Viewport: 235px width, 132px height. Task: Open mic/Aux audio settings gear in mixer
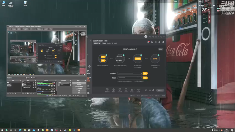tap(54, 86)
